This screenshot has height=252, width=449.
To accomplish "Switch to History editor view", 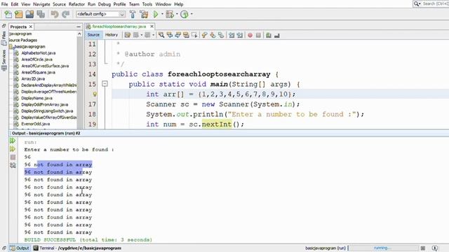I will pyautogui.click(x=112, y=35).
